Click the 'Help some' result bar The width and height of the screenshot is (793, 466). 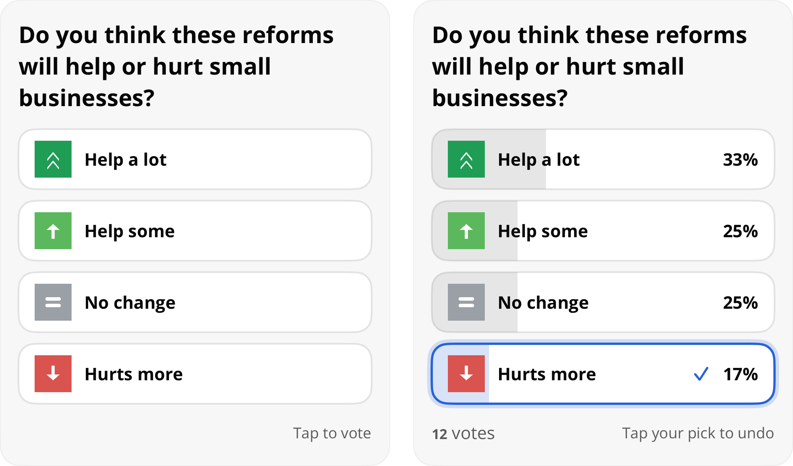[x=603, y=231]
